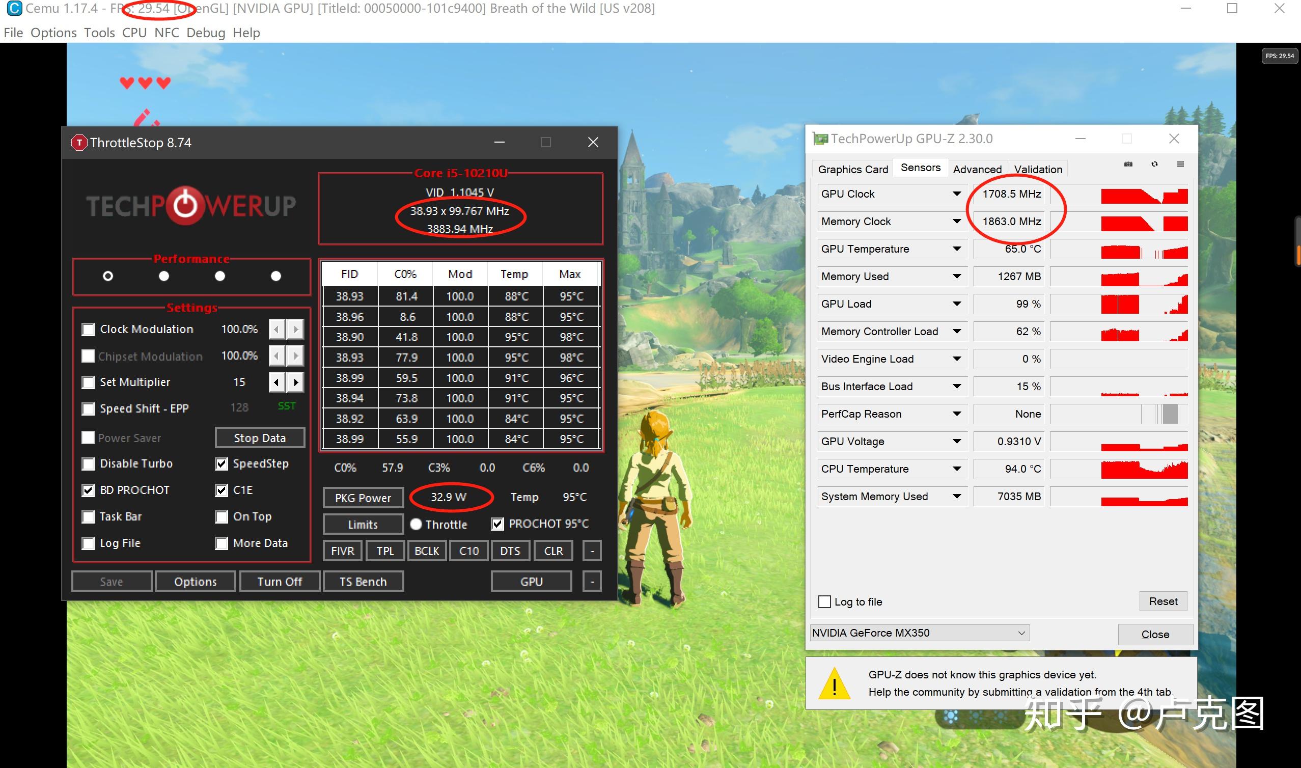Expand the CPU Temperature sensor dropdown
Screen dimensions: 1301x768
[x=956, y=469]
